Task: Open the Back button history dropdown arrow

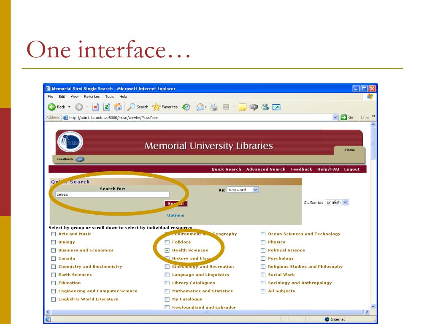Action: 70,107
